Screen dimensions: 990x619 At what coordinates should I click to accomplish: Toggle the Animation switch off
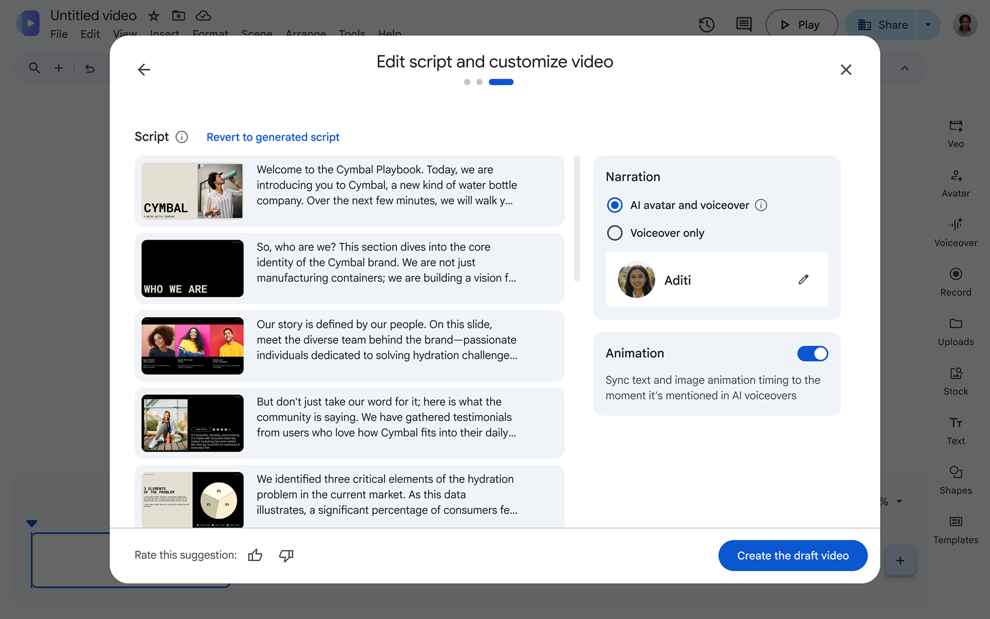tap(812, 354)
